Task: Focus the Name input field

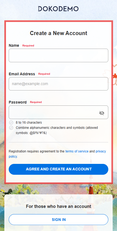Action: coord(59,55)
